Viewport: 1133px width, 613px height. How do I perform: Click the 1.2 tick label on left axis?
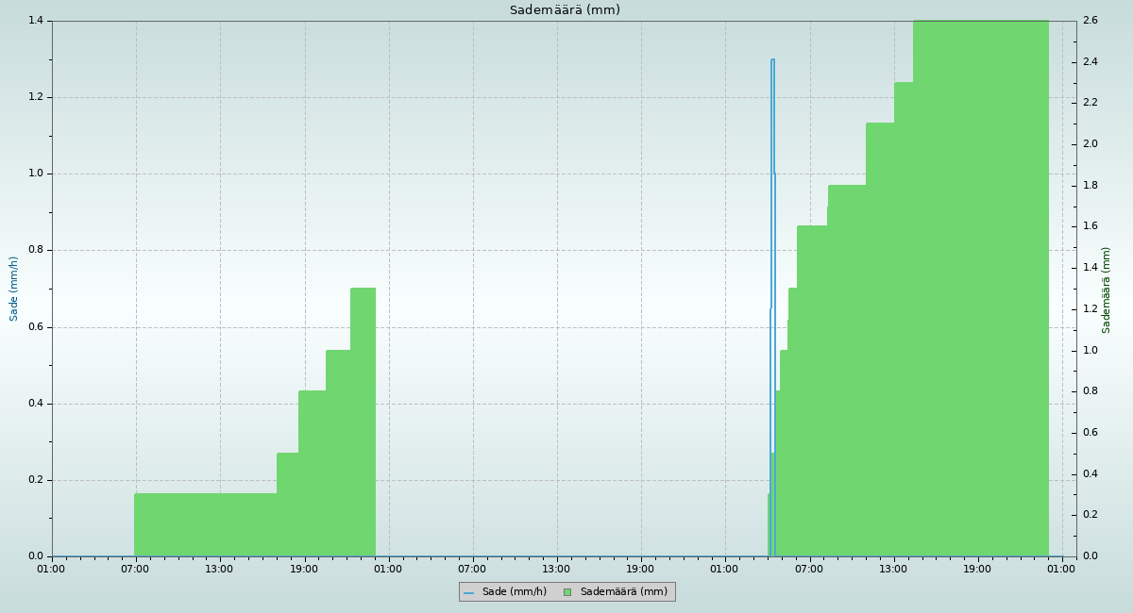pyautogui.click(x=37, y=97)
